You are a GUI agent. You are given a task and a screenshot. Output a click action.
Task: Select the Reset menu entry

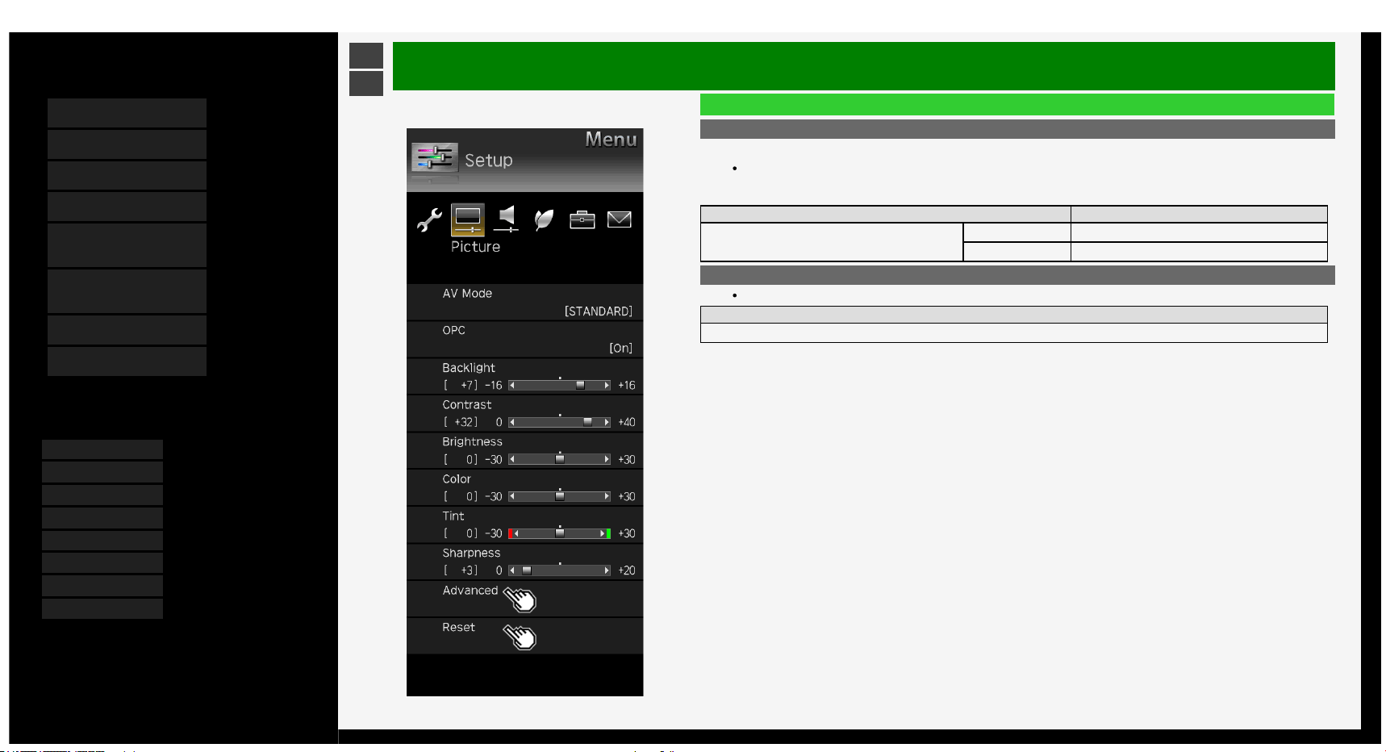[524, 637]
